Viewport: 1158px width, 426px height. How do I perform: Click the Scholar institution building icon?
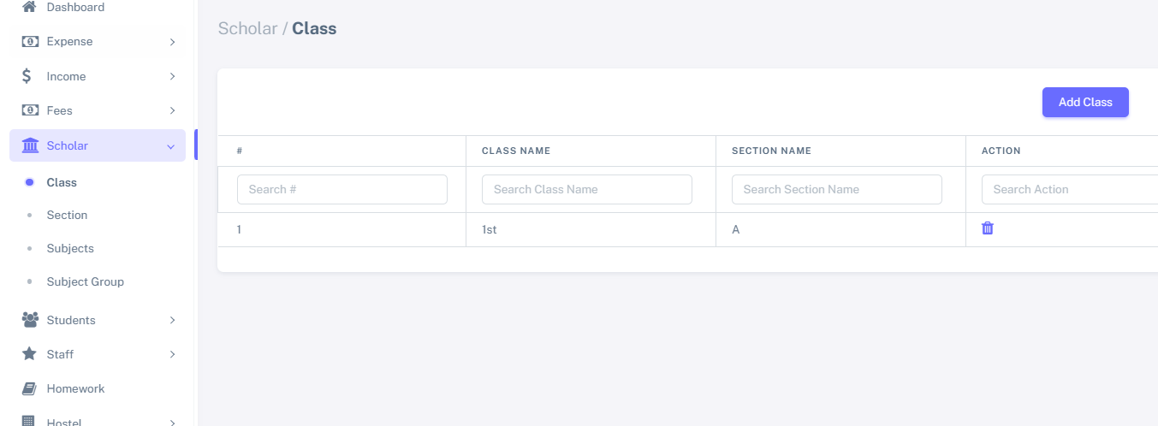point(30,145)
